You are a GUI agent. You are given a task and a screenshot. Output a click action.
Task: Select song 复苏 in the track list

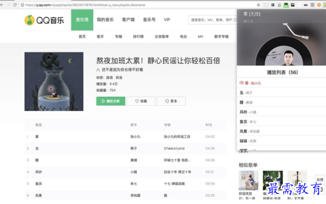pyautogui.click(x=39, y=184)
